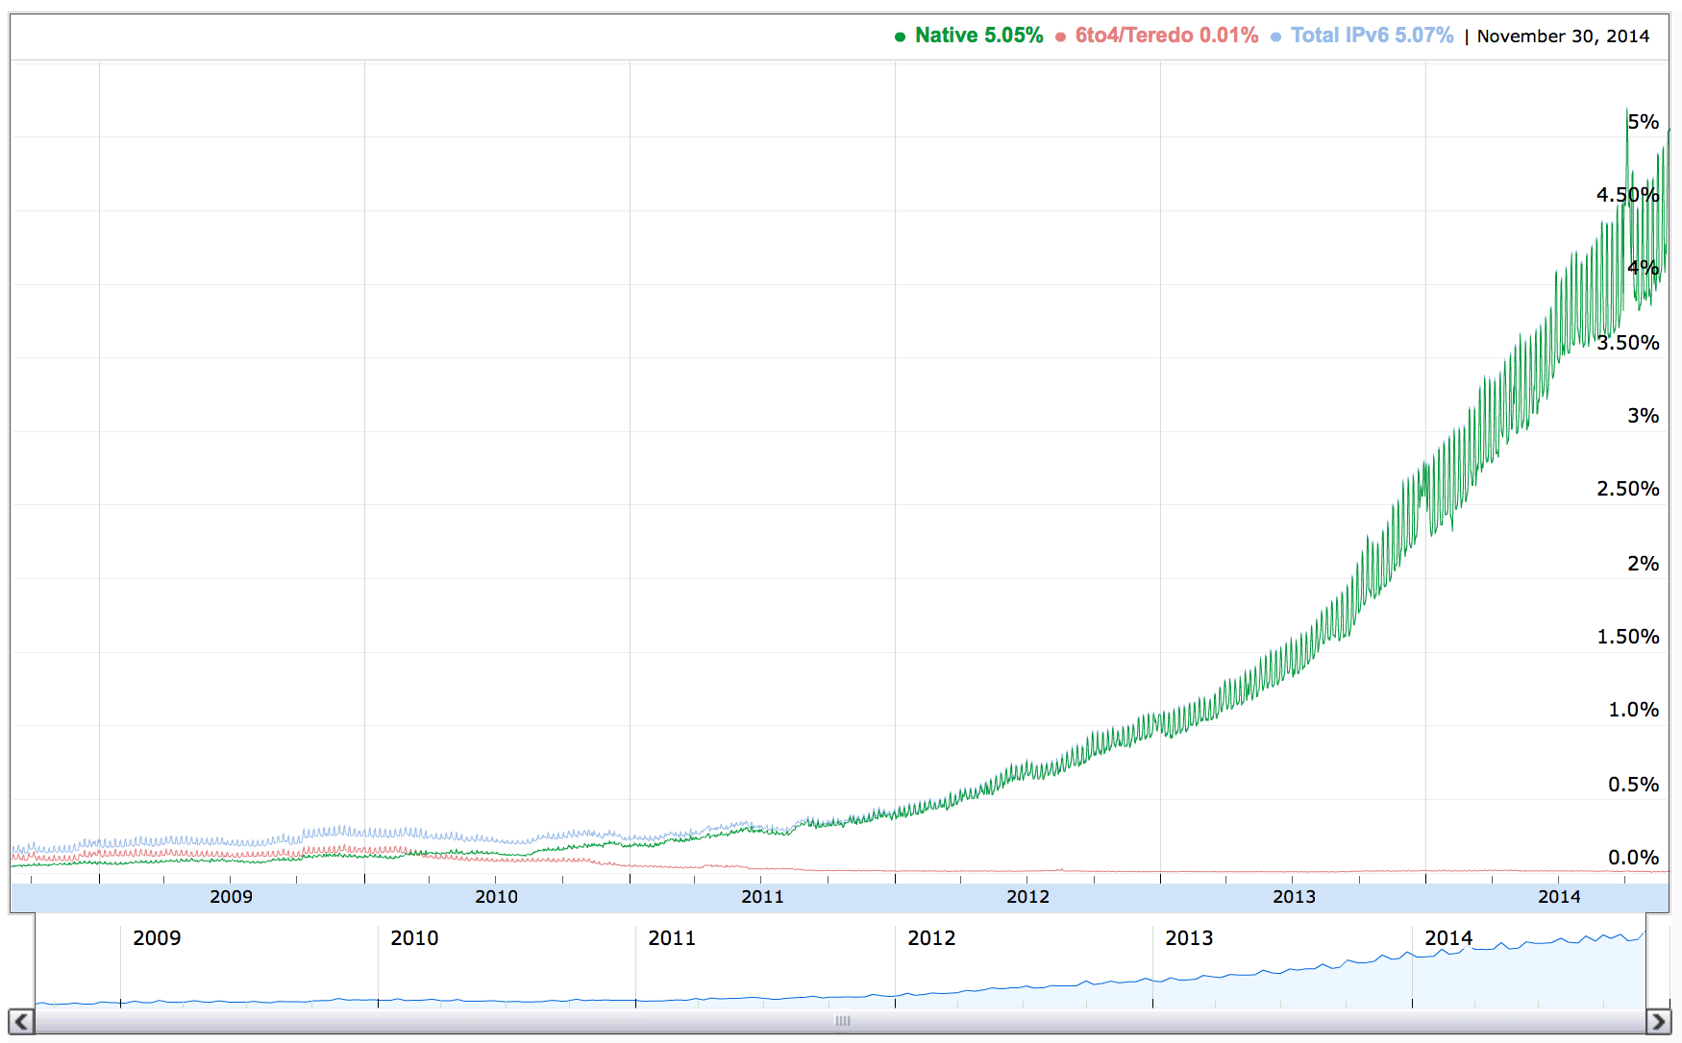Click the scrollbar grip handle at bottom center
The image size is (1682, 1043).
(842, 1021)
